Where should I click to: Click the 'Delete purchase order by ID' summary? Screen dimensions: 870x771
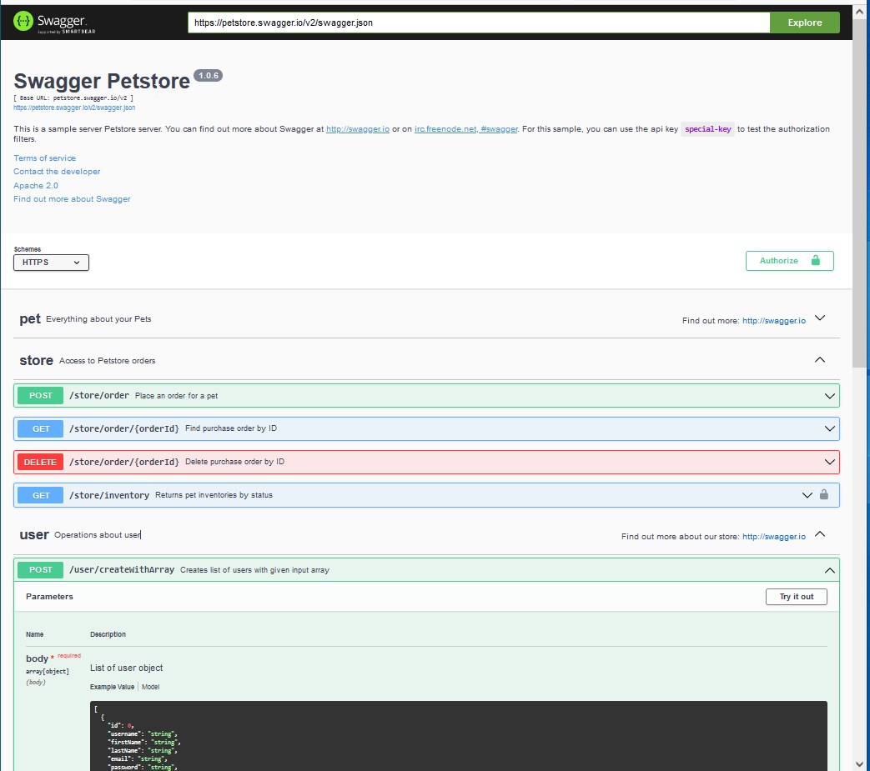[234, 462]
